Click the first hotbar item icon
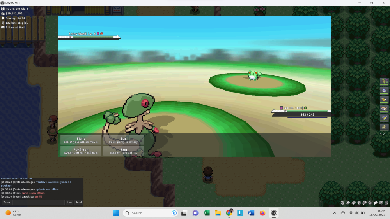Viewport: 390px width, 219px height. 342,203
